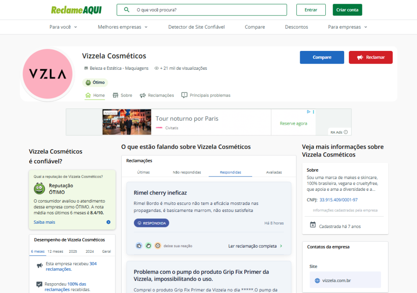Click the green clapping reaction icon
Image resolution: width=417 pixels, height=293 pixels.
[148, 246]
